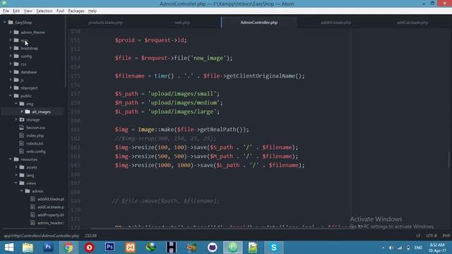Expand the assets folder
452x254 pixels.
click(x=16, y=167)
